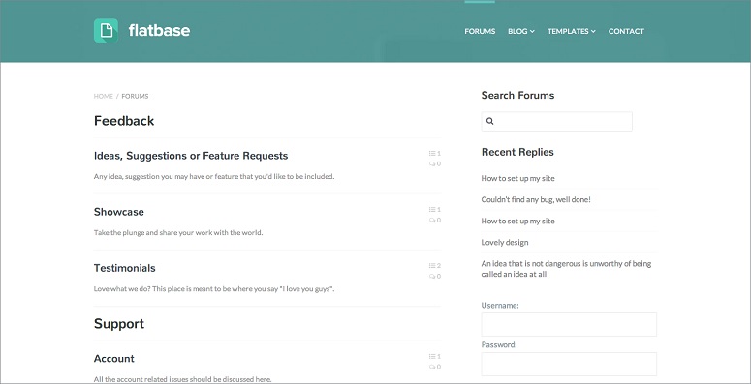751x384 pixels.
Task: Click the 'Search Forums' heading
Action: point(517,95)
